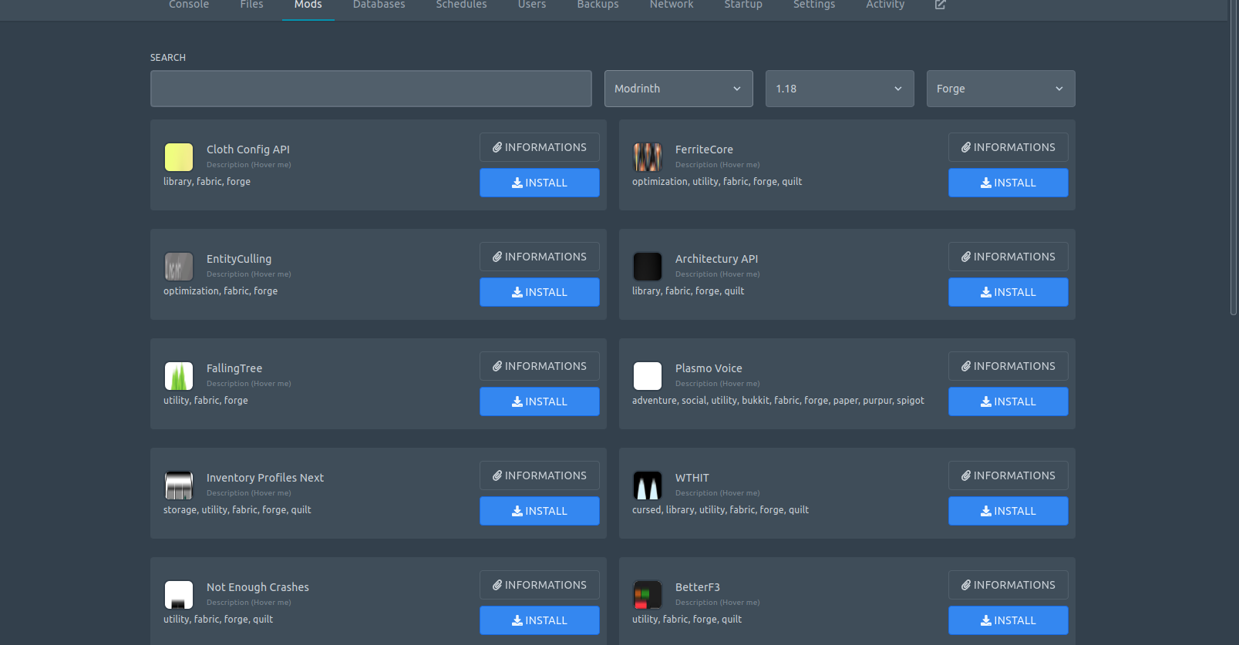1239x645 pixels.
Task: Go to the Users tab
Action: pyautogui.click(x=532, y=5)
